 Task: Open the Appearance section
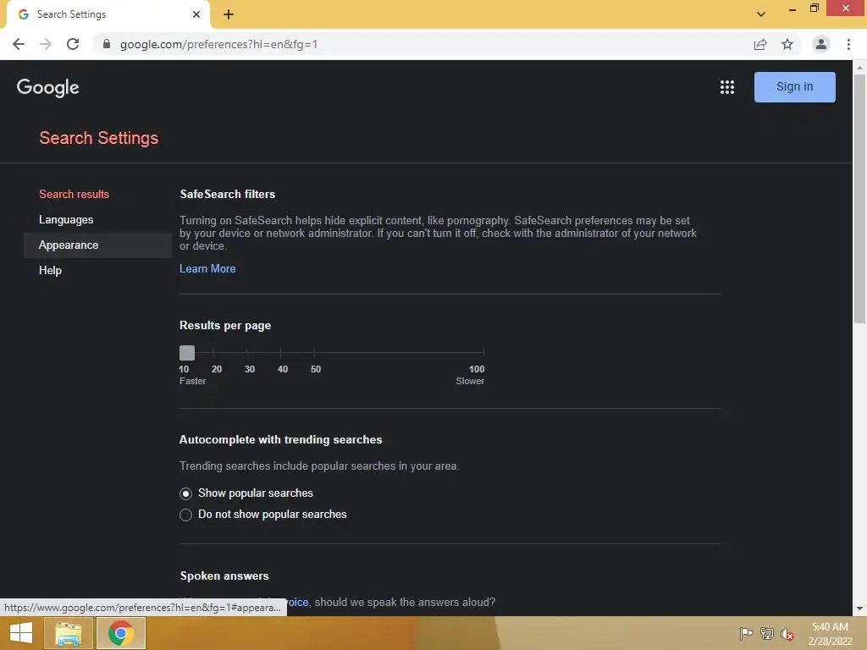click(97, 245)
